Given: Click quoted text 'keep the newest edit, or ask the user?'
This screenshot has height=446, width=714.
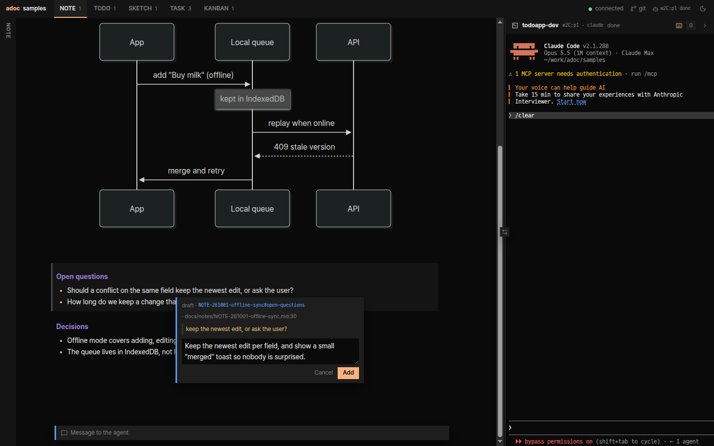Looking at the screenshot, I should [237, 329].
